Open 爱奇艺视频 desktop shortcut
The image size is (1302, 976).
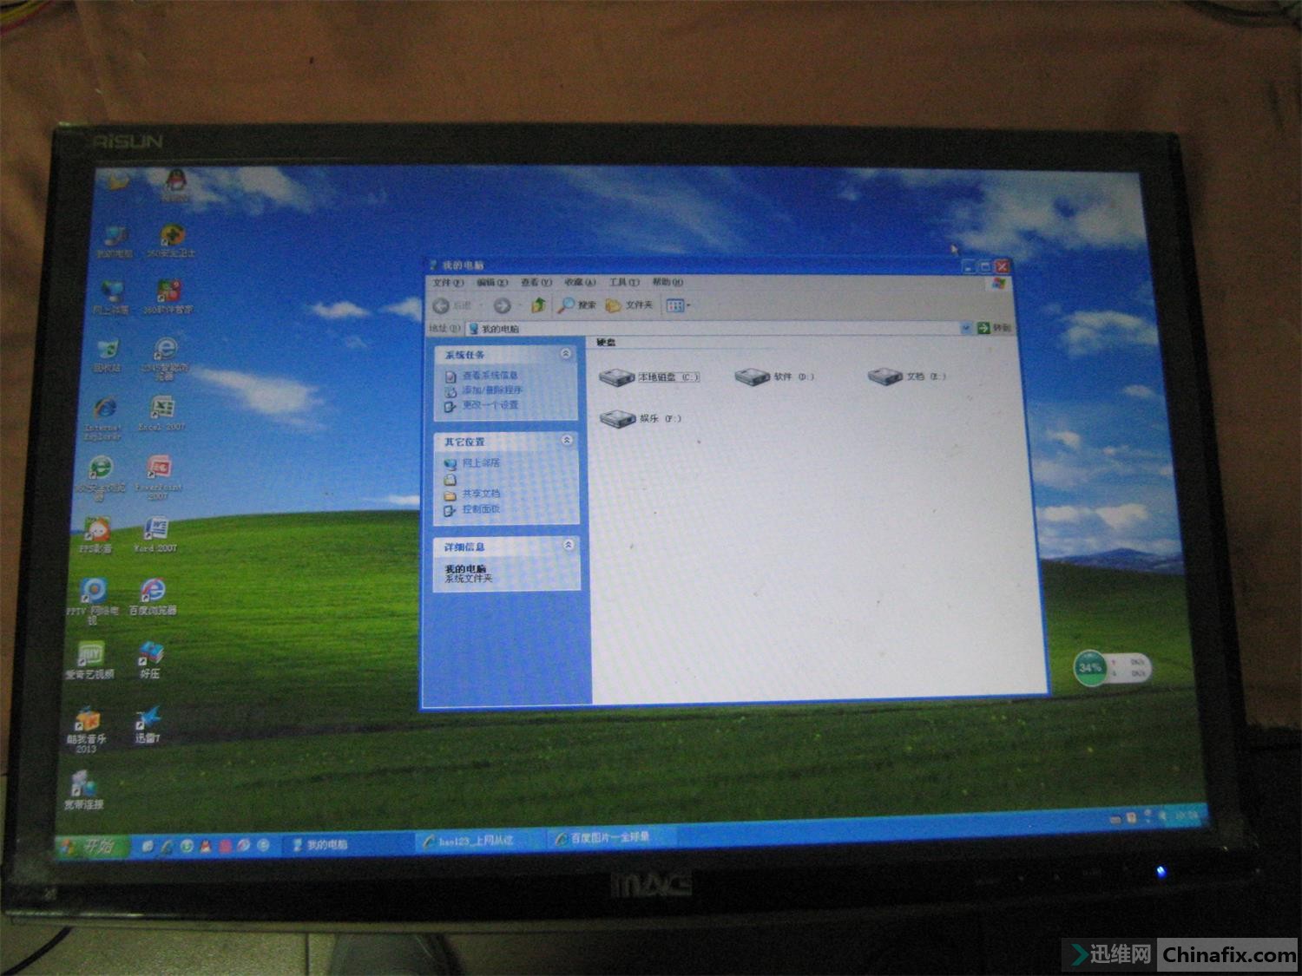[89, 660]
